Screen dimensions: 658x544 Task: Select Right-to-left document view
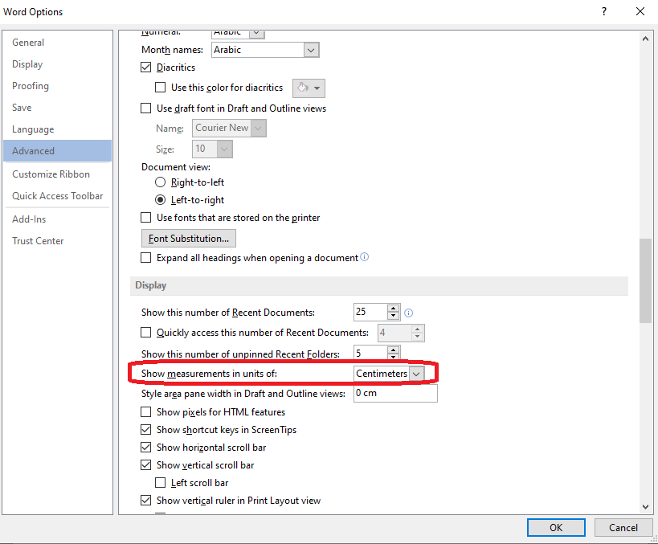pyautogui.click(x=160, y=182)
